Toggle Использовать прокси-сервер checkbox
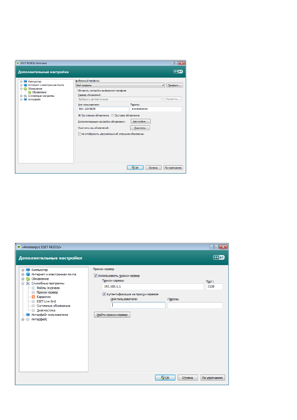 pyautogui.click(x=96, y=276)
